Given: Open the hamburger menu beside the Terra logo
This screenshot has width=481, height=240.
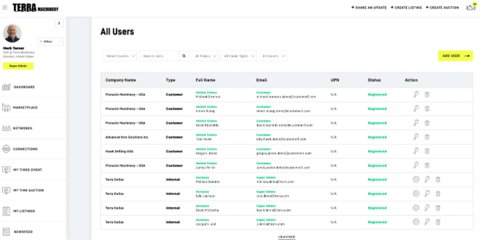Looking at the screenshot, I should (x=5, y=8).
